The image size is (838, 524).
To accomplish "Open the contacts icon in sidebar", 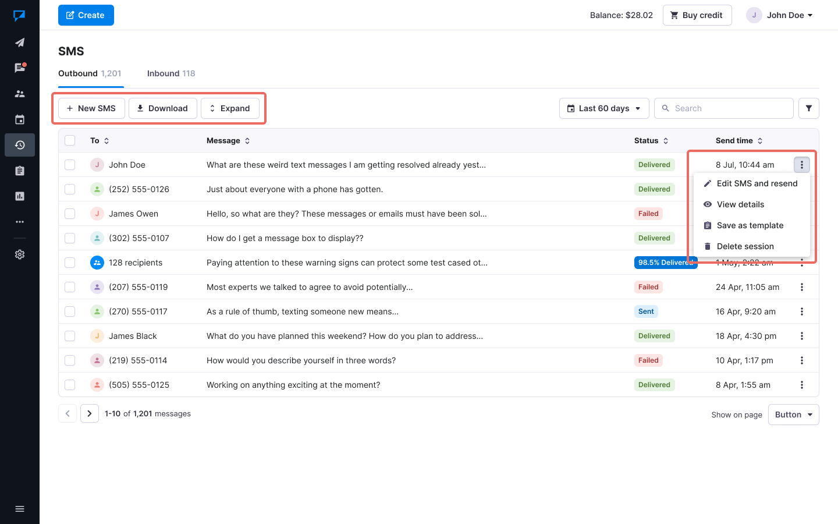I will [20, 94].
